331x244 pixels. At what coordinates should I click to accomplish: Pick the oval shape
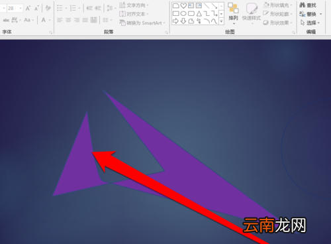pyautogui.click(x=183, y=13)
